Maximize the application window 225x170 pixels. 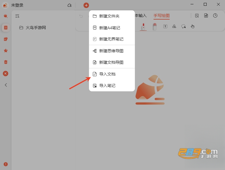tap(205, 4)
